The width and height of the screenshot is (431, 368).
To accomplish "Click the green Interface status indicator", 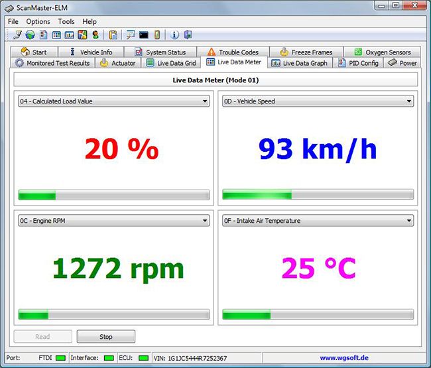I will (x=109, y=358).
